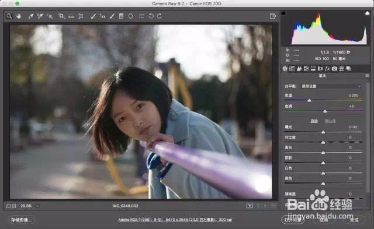Click Save Image (存储图像) button

coord(21,220)
